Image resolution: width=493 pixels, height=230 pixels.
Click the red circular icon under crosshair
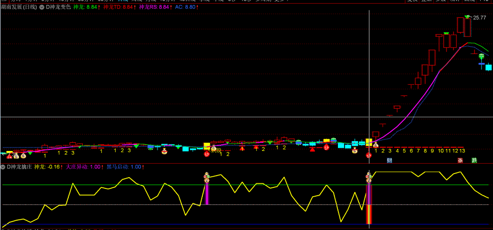click(x=368, y=156)
